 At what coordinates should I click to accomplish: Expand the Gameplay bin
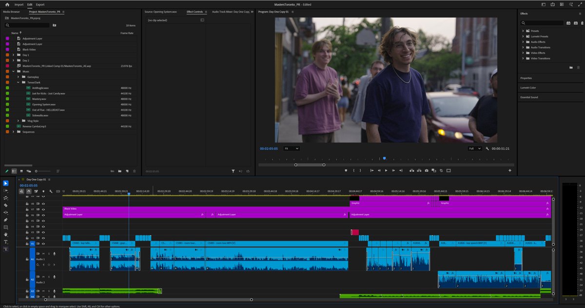point(18,77)
